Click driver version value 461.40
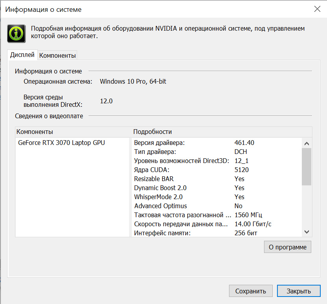 (x=244, y=143)
